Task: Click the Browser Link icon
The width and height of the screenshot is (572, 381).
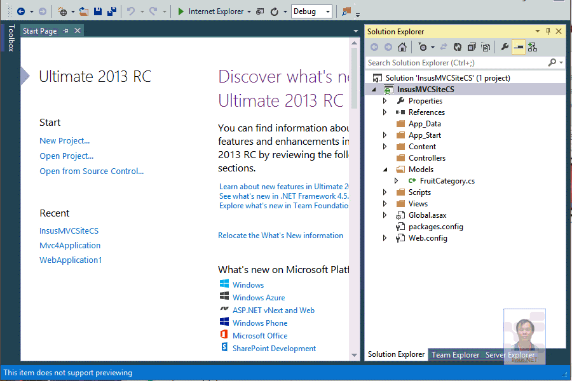Action: 260,11
